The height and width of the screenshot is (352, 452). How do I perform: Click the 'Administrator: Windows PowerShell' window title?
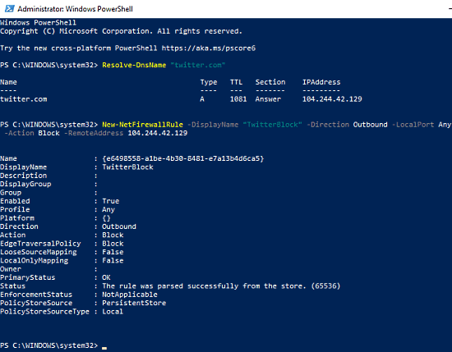coord(75,9)
